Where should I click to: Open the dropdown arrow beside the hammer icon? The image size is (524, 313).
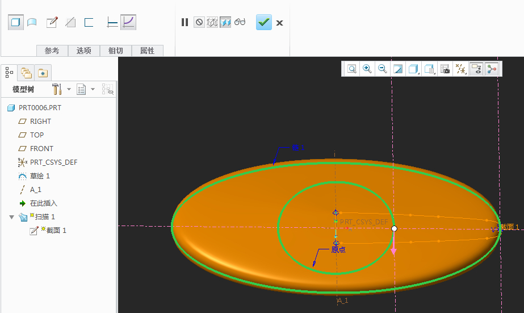coord(69,89)
